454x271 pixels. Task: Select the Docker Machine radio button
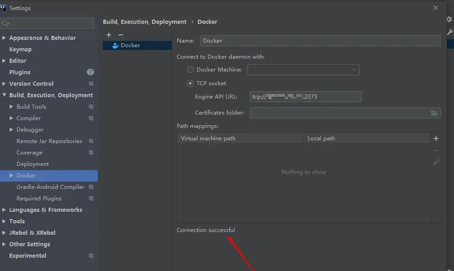point(190,70)
